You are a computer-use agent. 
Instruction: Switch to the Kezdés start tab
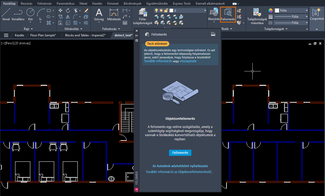(x=19, y=35)
